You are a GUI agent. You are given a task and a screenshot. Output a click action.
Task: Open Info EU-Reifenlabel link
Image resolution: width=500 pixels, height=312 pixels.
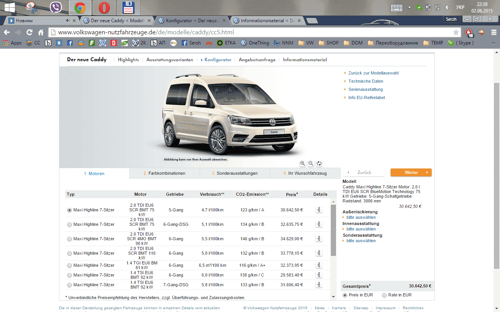click(x=367, y=97)
